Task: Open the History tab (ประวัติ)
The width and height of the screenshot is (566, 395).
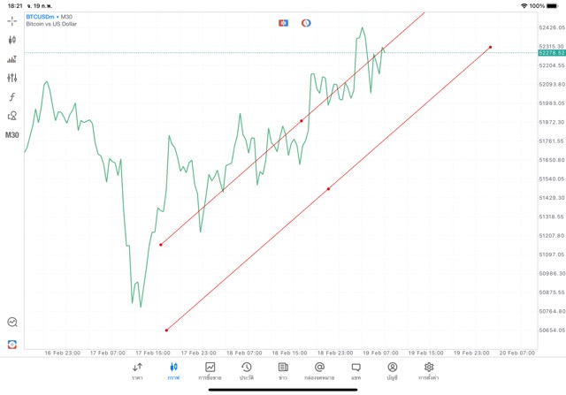Action: point(246,370)
